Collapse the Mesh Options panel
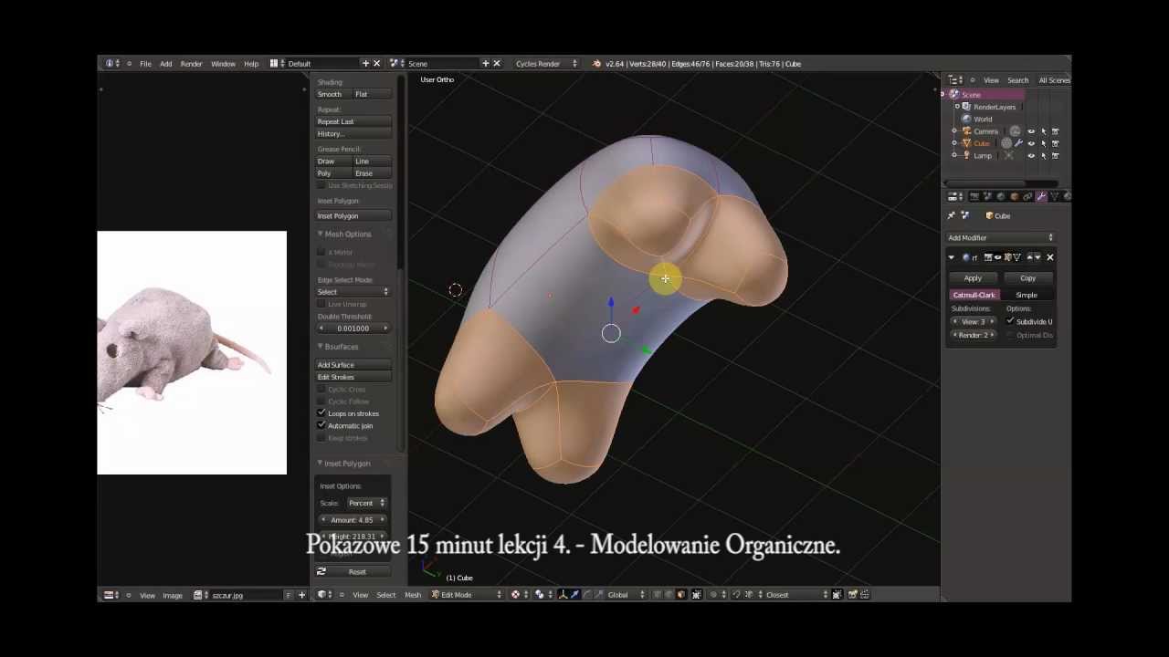This screenshot has width=1169, height=657. (x=321, y=235)
